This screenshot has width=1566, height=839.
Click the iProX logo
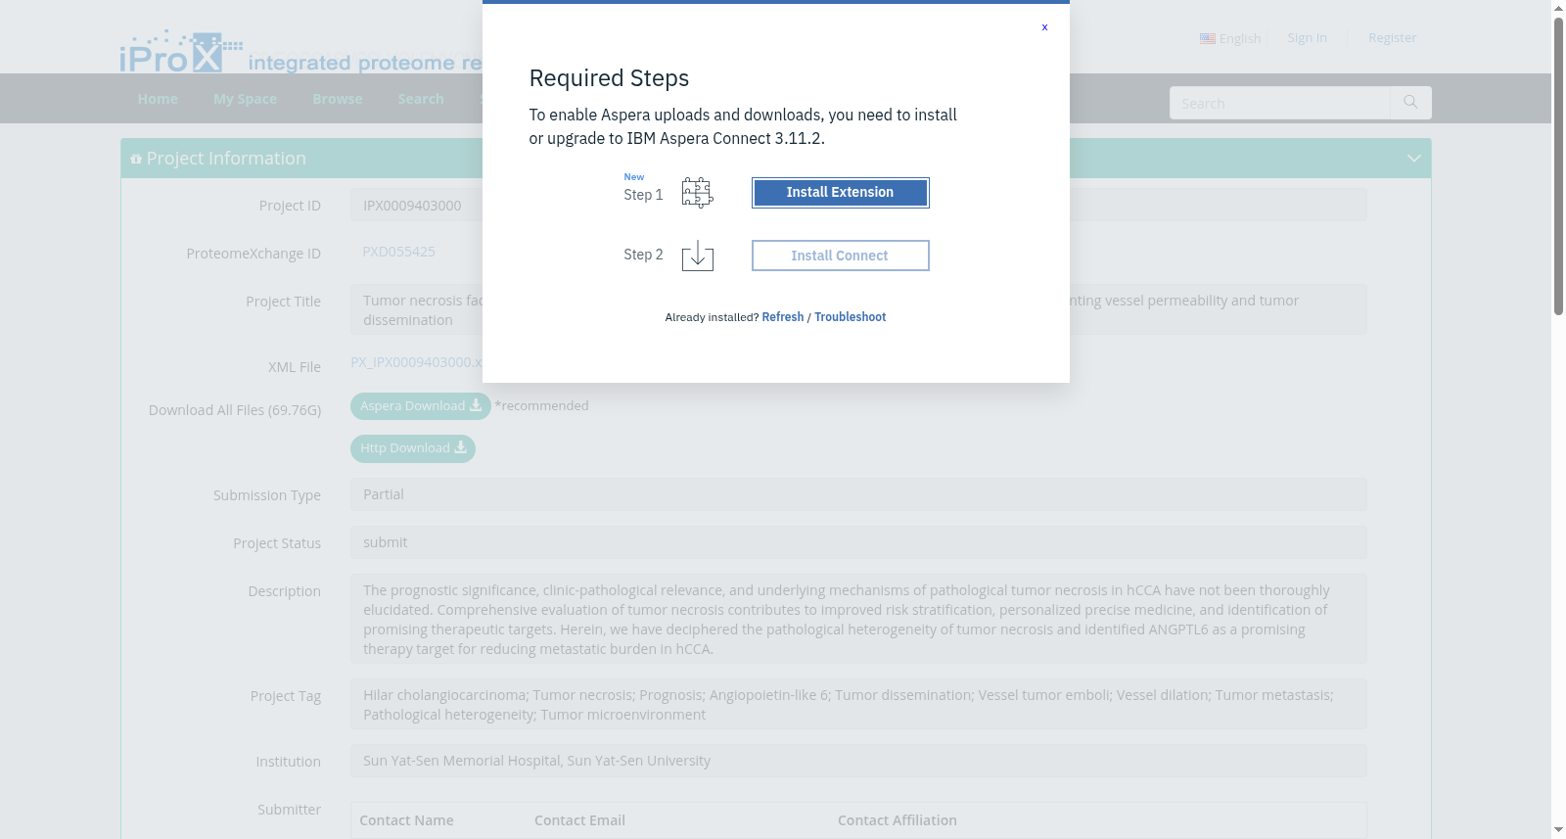181,51
